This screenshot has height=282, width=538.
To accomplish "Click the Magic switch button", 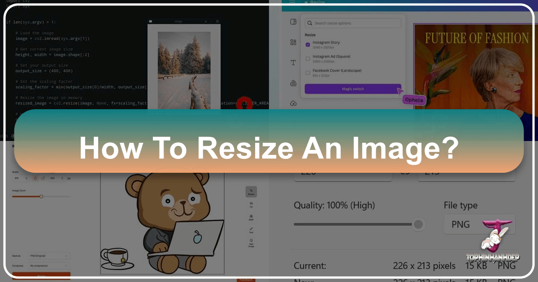I will pos(352,89).
